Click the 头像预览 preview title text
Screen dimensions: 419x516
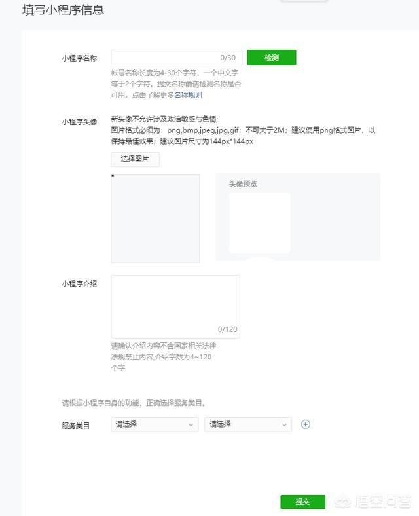click(x=243, y=184)
